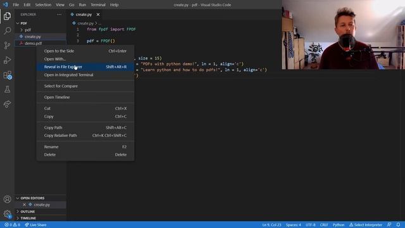The image size is (405, 228).
Task: Open the Live Share activity icon
Action: 7,104
